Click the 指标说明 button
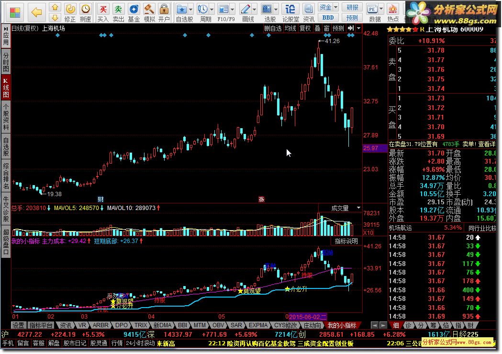 (346, 241)
